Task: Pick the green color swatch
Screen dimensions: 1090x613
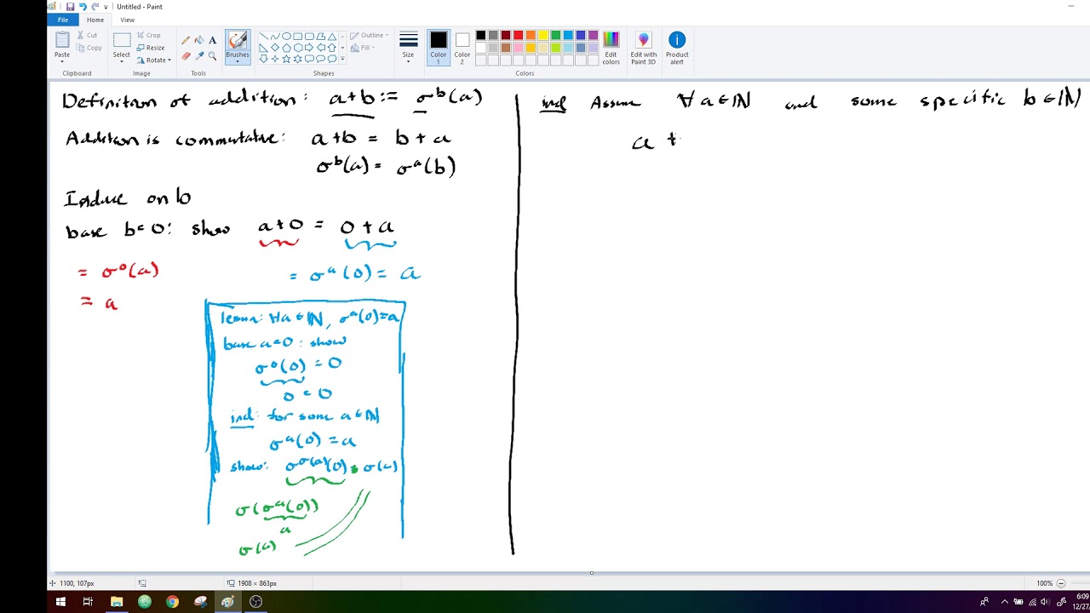Action: coord(555,36)
